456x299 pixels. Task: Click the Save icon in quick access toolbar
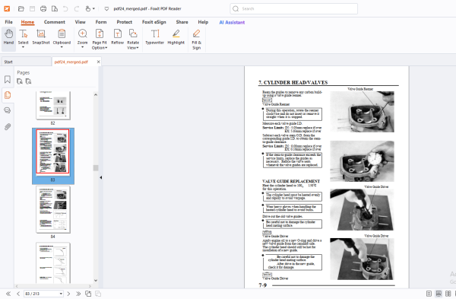(x=32, y=8)
